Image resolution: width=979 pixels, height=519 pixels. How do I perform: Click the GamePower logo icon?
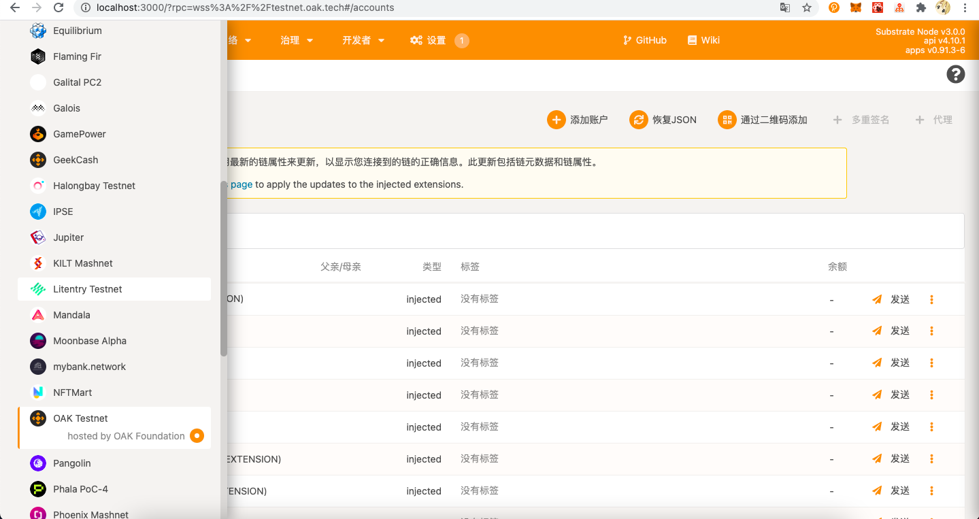38,134
